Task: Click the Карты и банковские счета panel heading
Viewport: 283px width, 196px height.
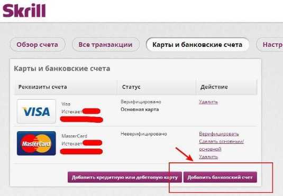Action: tap(62, 68)
